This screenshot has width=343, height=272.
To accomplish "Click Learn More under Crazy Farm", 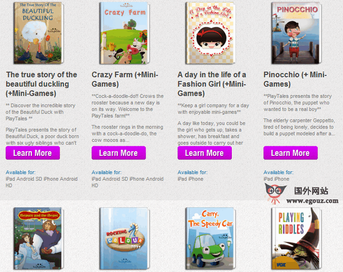I will coord(118,153).
